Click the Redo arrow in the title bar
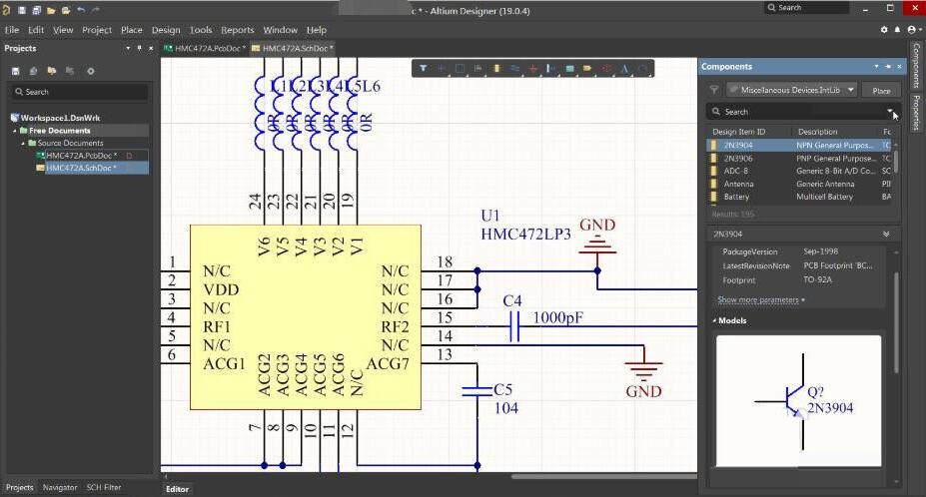The height and width of the screenshot is (497, 926). click(96, 10)
